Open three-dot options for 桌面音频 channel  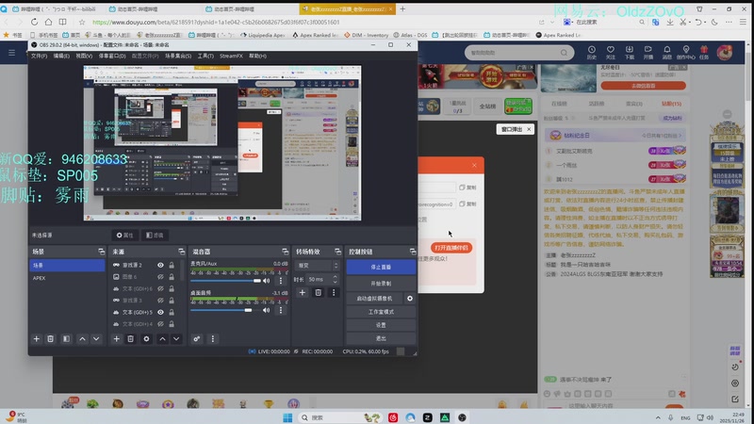(x=281, y=311)
